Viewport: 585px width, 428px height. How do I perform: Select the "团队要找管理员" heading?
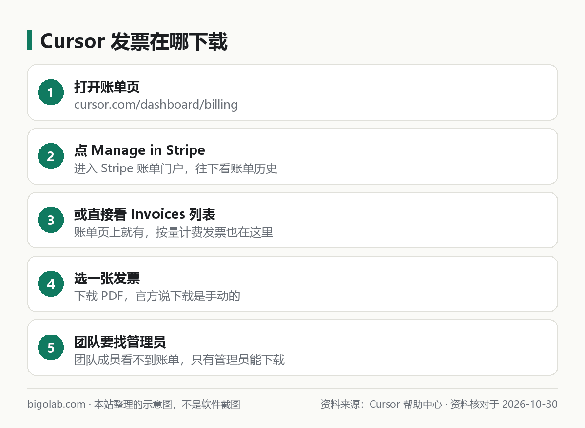coord(120,342)
